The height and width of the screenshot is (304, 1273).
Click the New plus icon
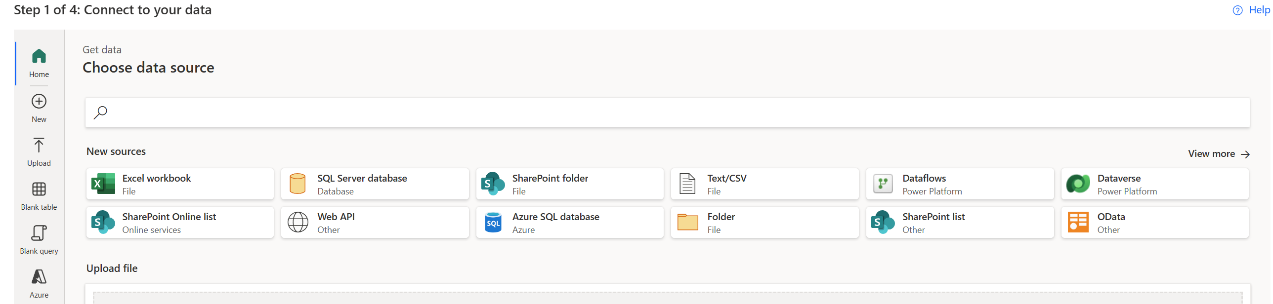39,102
